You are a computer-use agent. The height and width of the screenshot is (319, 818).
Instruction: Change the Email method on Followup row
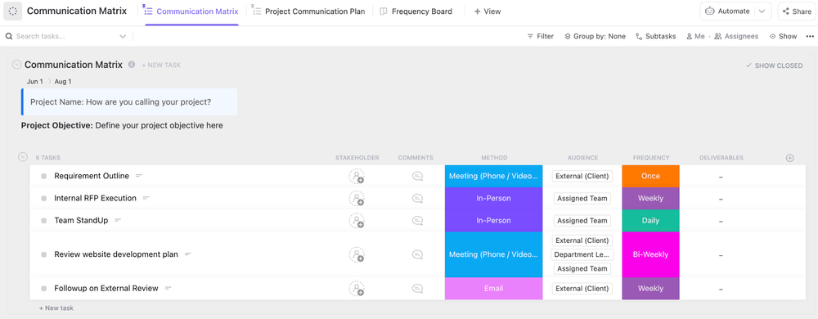click(493, 288)
